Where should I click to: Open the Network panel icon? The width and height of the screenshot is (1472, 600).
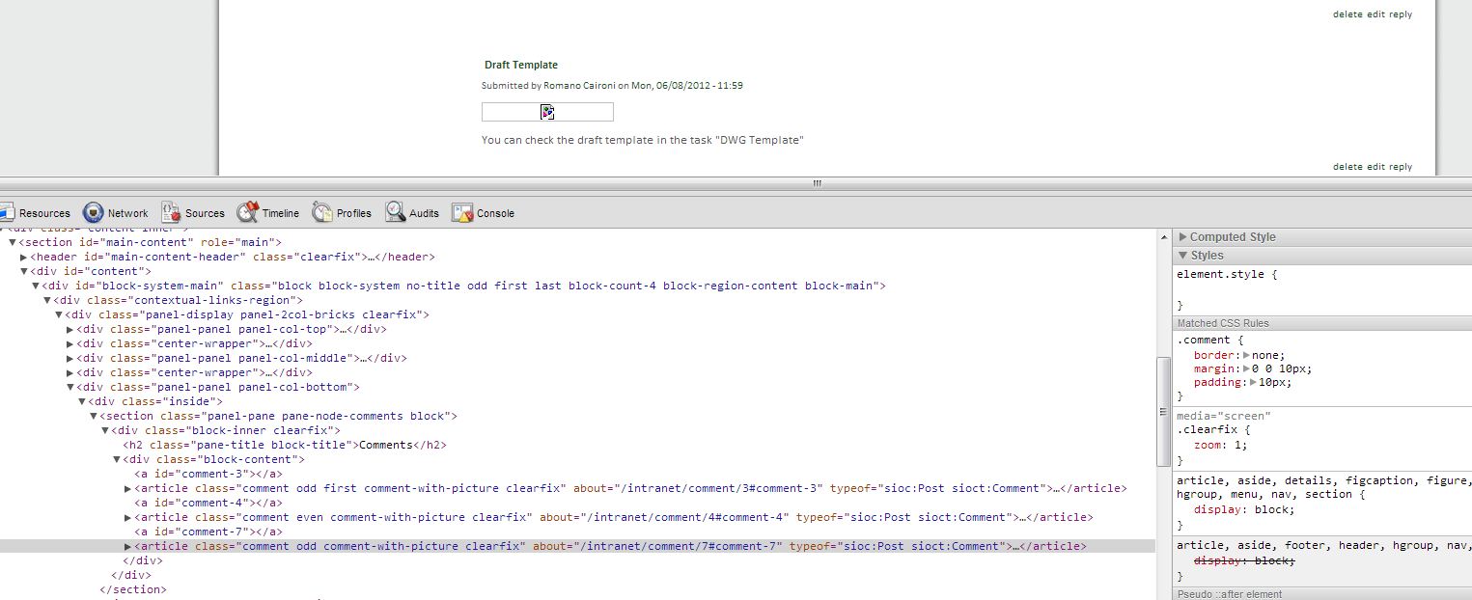[94, 212]
